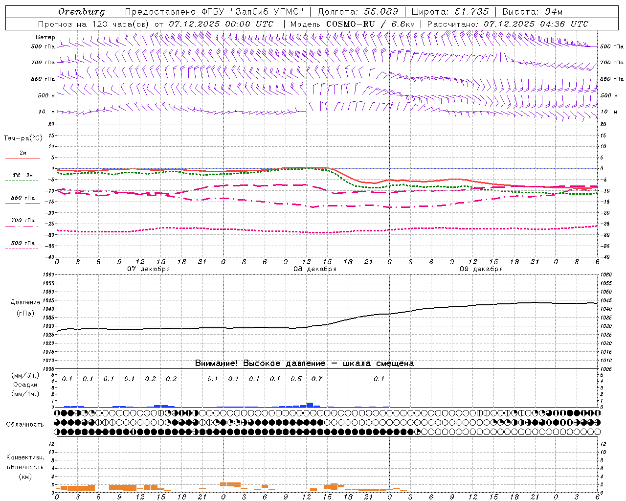Click the 850 гПа temperature legend entry
Viewport: 626px width, 501px height.
pyautogui.click(x=23, y=198)
